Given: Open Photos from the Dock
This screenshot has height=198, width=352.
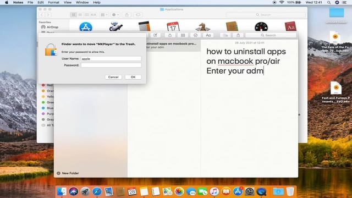Looking at the screenshot, I should tap(179, 191).
